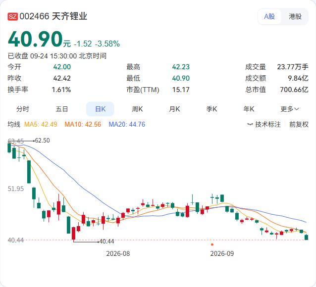Select the 月K chart tab
The width and height of the screenshot is (316, 287).
pos(174,109)
